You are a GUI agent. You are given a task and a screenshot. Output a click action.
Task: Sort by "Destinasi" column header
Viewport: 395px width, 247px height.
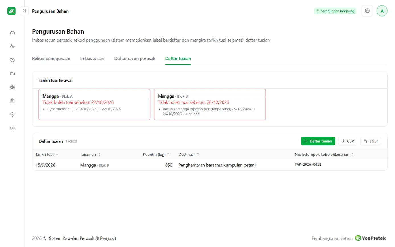(189, 155)
